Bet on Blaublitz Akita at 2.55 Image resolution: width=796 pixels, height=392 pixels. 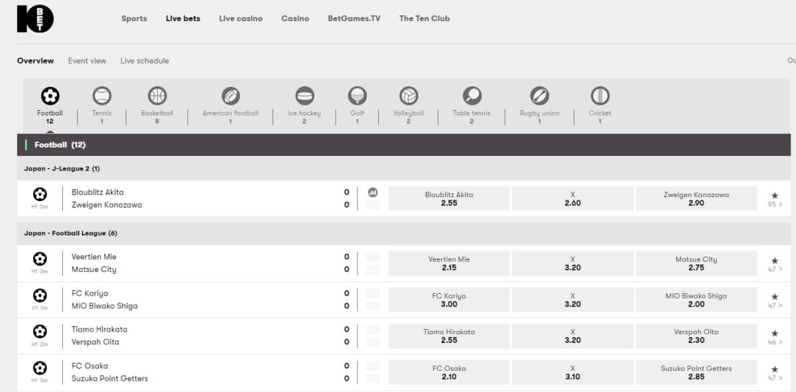tap(448, 198)
